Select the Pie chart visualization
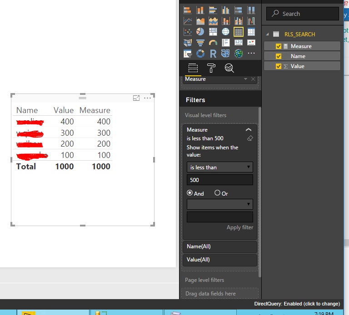Image resolution: width=349 pixels, height=315 pixels. tap(200, 32)
